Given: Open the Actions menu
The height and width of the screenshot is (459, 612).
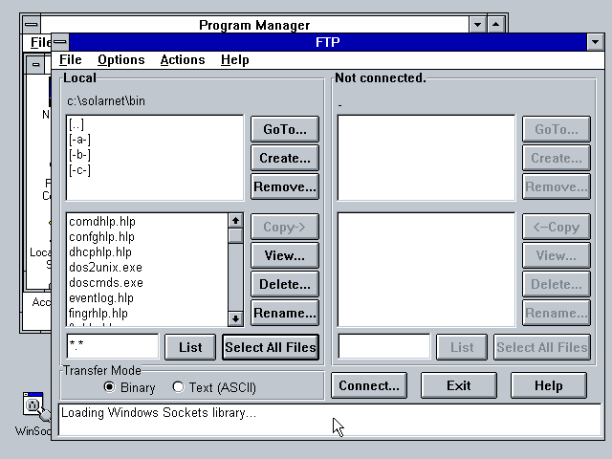Looking at the screenshot, I should pos(183,59).
